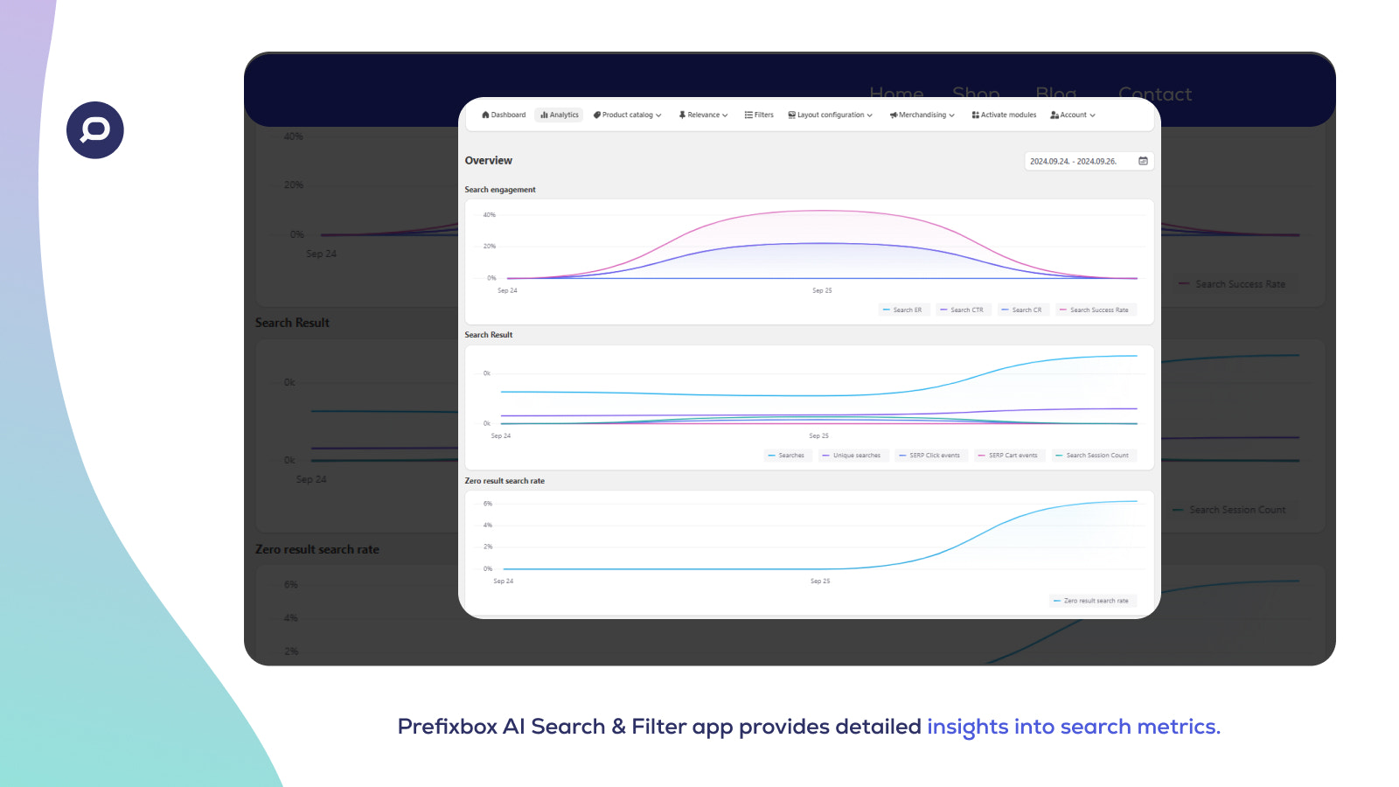Toggle the Searches legend series
Viewport: 1399px width, 787px height.
pyautogui.click(x=787, y=455)
